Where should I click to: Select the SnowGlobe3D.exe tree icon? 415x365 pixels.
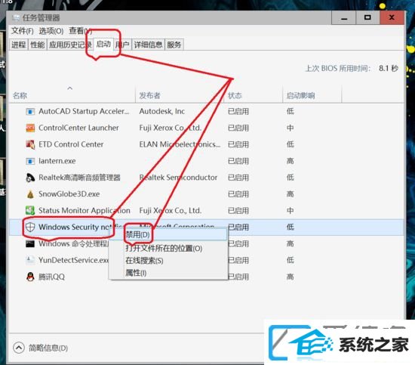pos(30,194)
